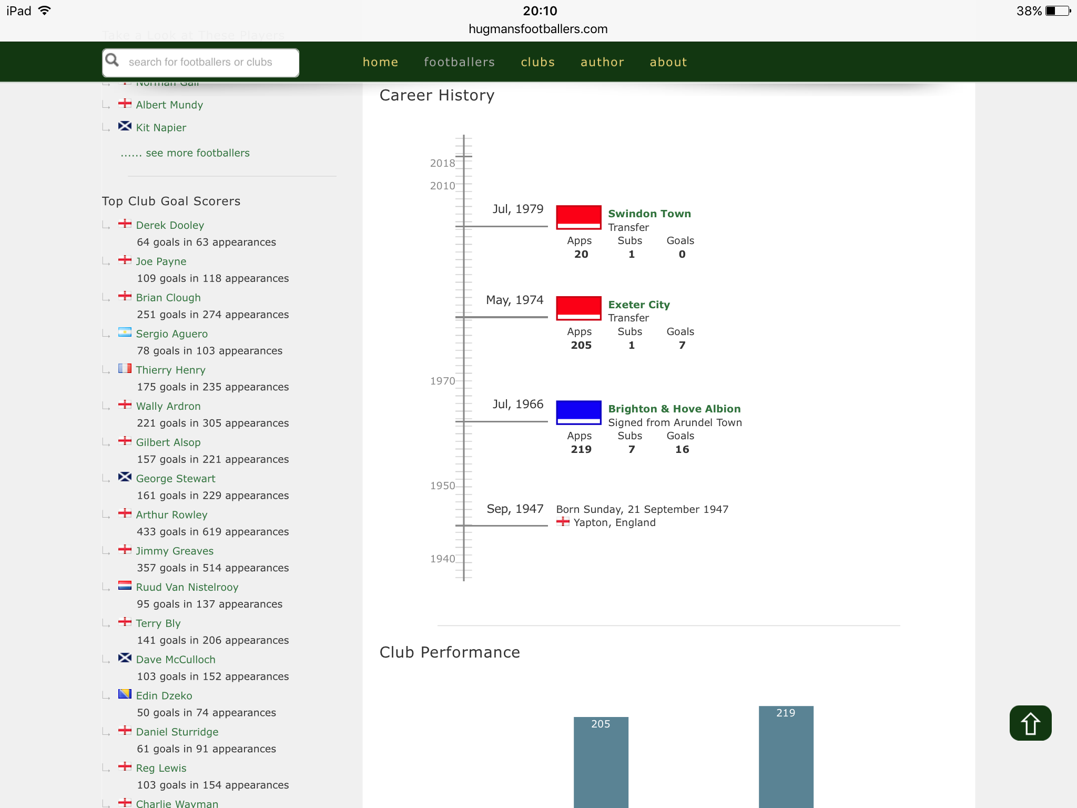Tap the battery indicator in status bar

point(1058,11)
